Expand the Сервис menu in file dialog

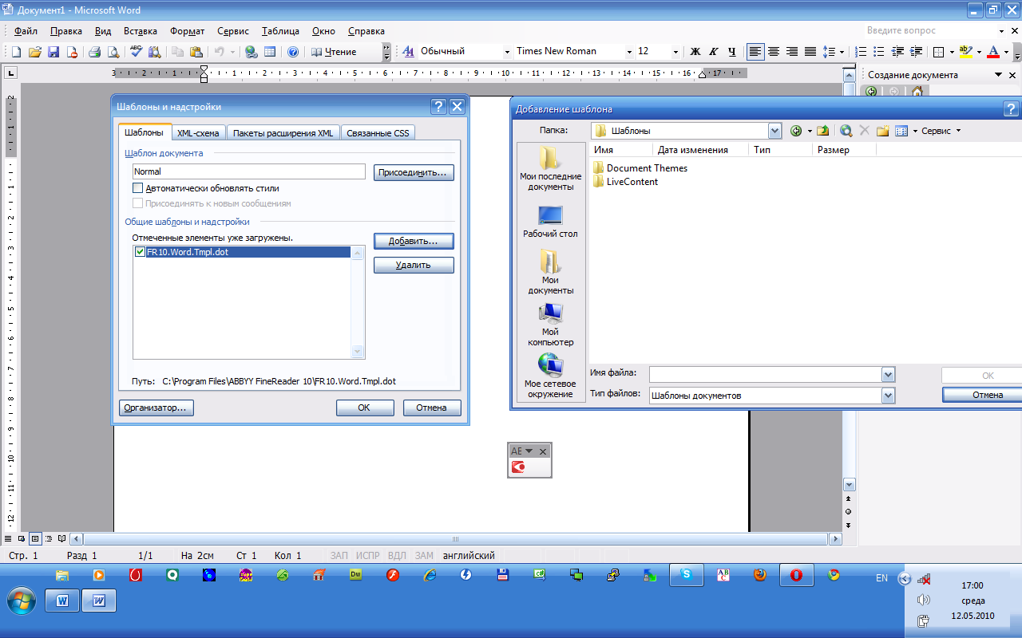[941, 131]
